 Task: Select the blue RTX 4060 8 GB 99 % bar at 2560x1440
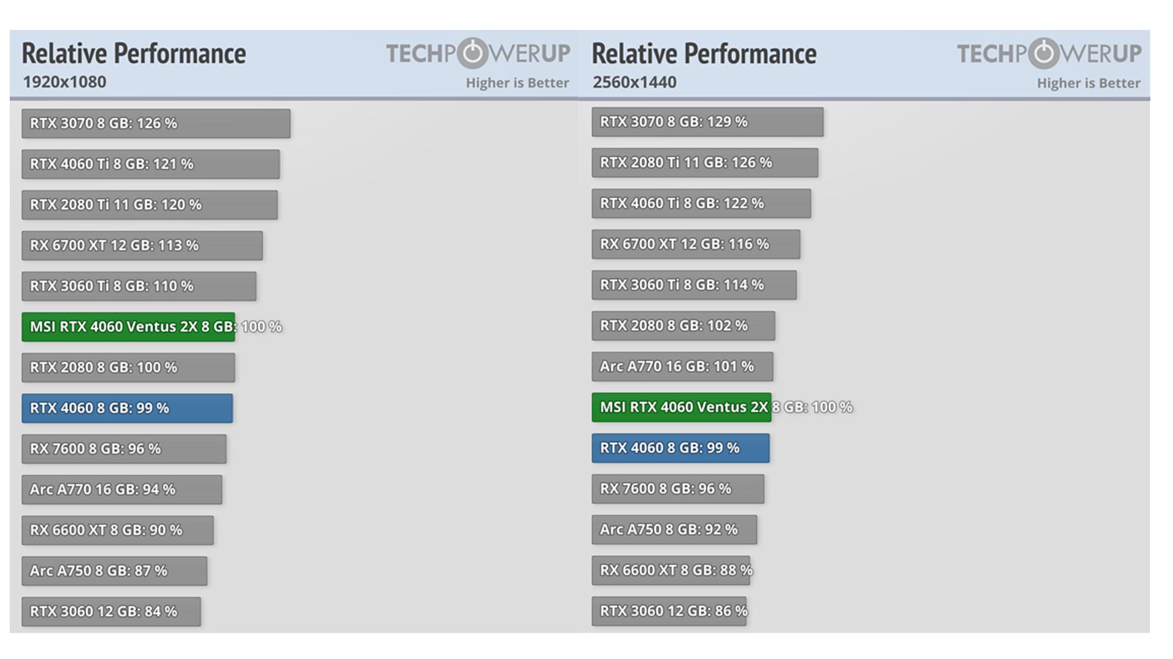click(x=681, y=448)
